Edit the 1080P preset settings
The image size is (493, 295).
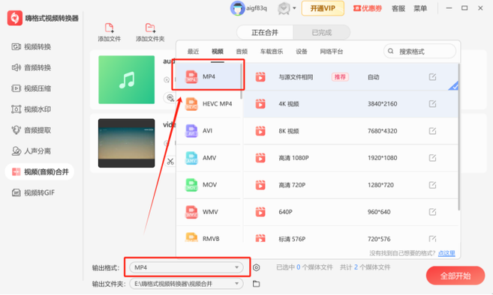click(432, 158)
